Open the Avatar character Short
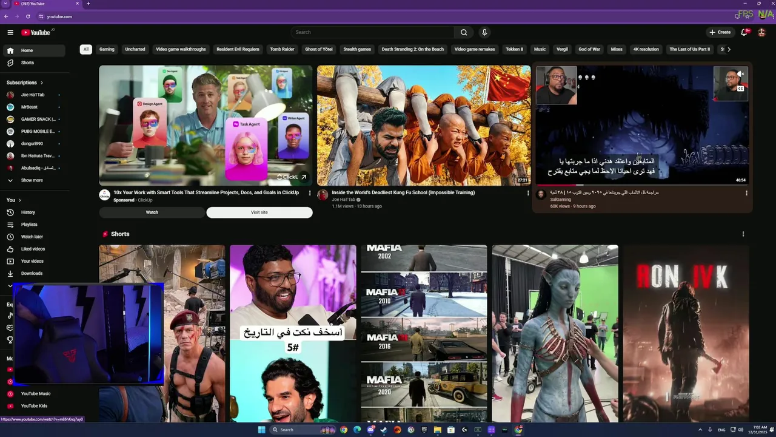 click(555, 333)
